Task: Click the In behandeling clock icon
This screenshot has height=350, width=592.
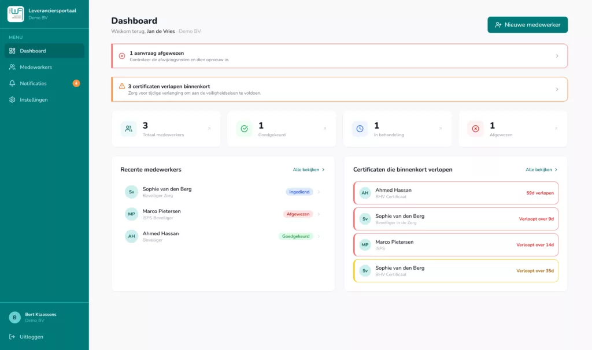Action: click(360, 129)
